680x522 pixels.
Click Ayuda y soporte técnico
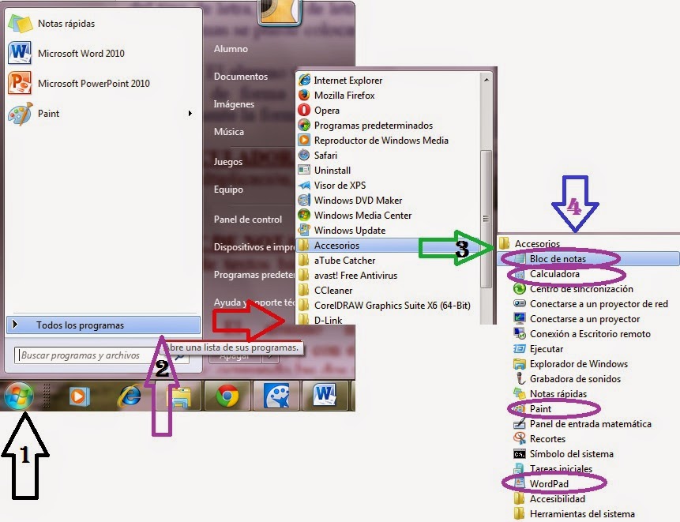pos(250,302)
